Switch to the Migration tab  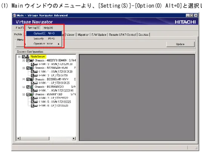(x=83, y=35)
